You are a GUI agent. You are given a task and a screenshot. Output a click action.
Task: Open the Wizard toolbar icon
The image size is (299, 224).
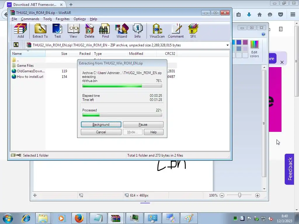(122, 31)
